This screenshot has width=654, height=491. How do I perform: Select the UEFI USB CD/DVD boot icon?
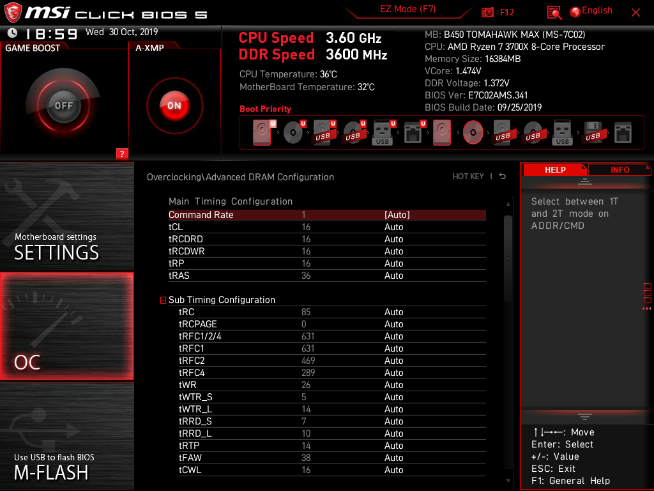click(x=353, y=132)
